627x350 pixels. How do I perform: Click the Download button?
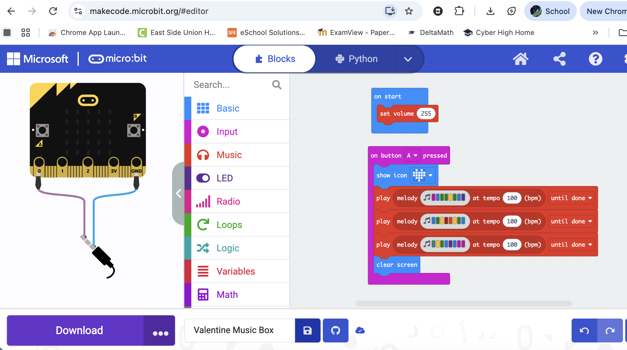[75, 330]
